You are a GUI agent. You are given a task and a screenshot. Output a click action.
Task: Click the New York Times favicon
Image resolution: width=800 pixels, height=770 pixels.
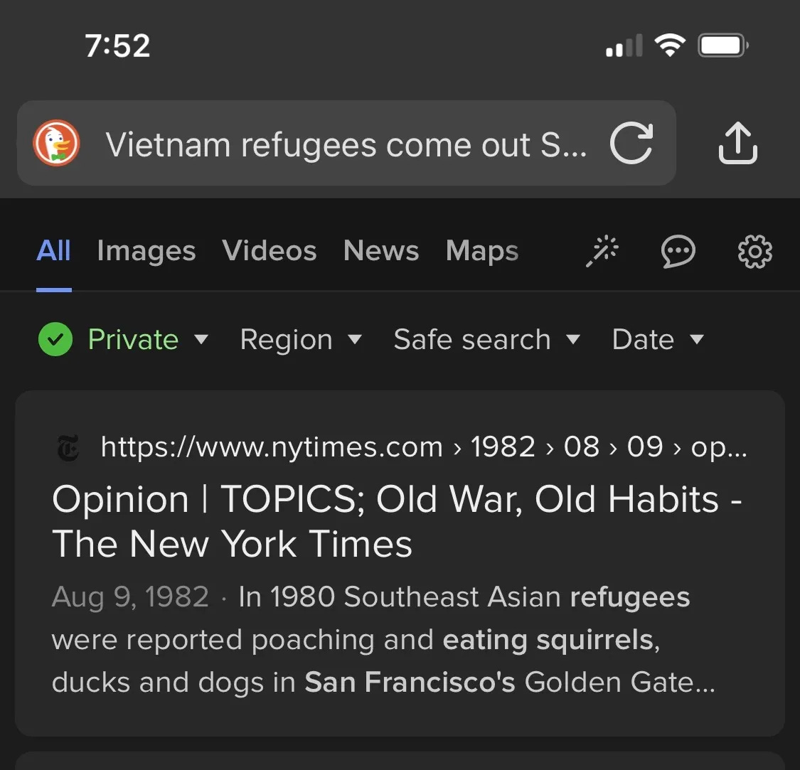point(66,448)
